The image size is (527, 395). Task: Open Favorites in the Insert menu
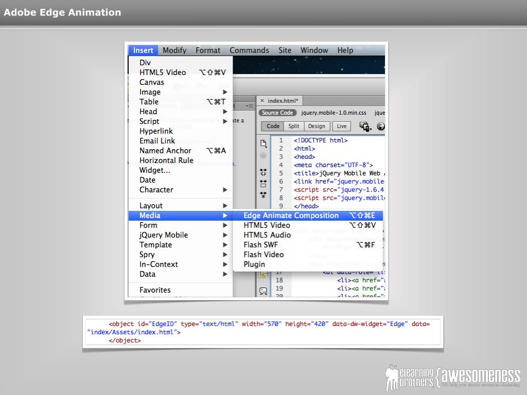point(181,290)
